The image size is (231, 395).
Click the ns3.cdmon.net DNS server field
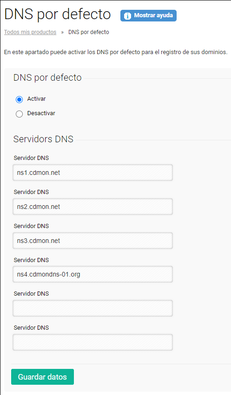(x=92, y=241)
